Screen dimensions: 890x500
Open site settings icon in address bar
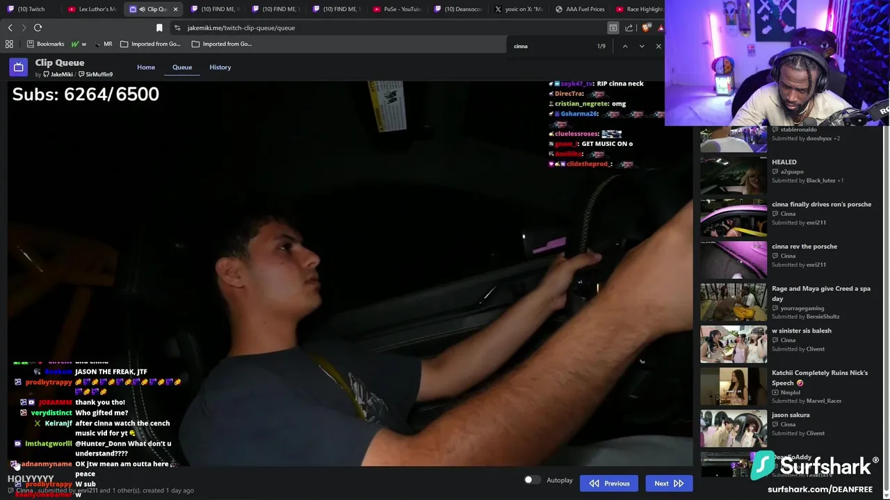(177, 28)
